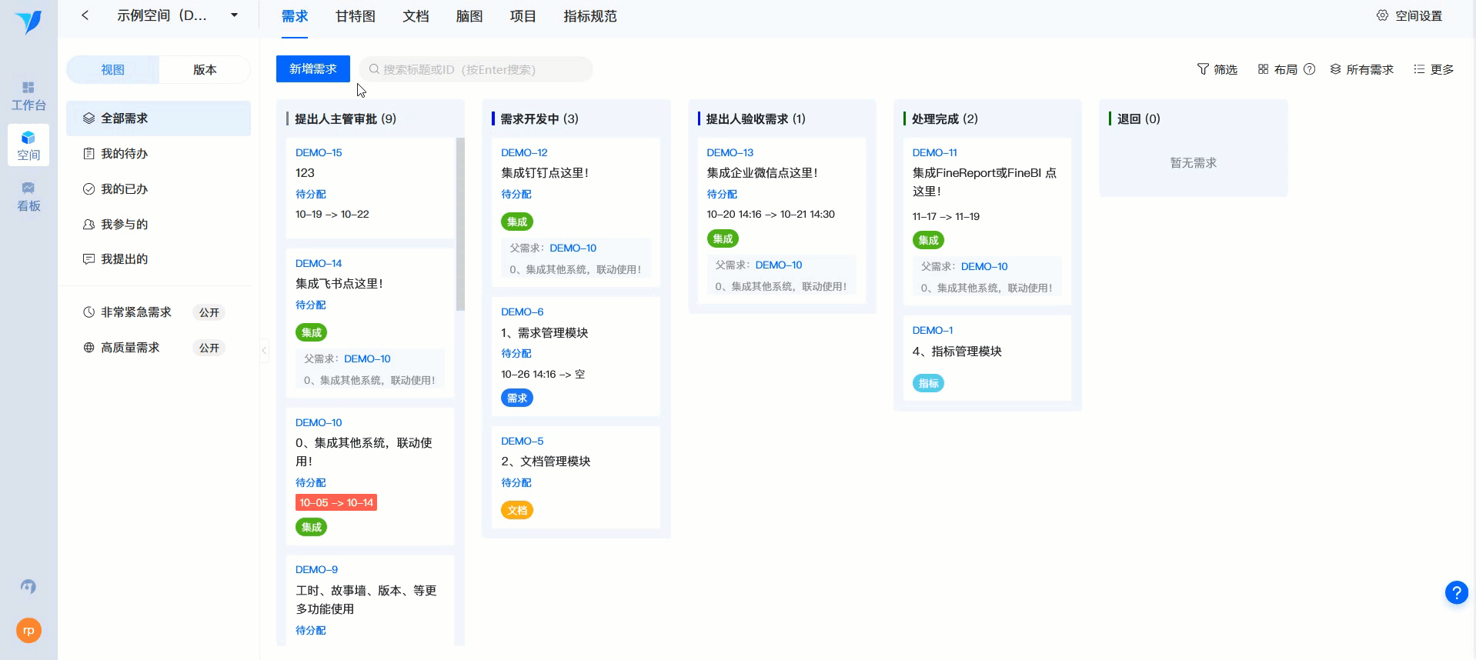Open requirement link DEMO-15
Viewport: 1476px width, 660px height.
(x=319, y=152)
